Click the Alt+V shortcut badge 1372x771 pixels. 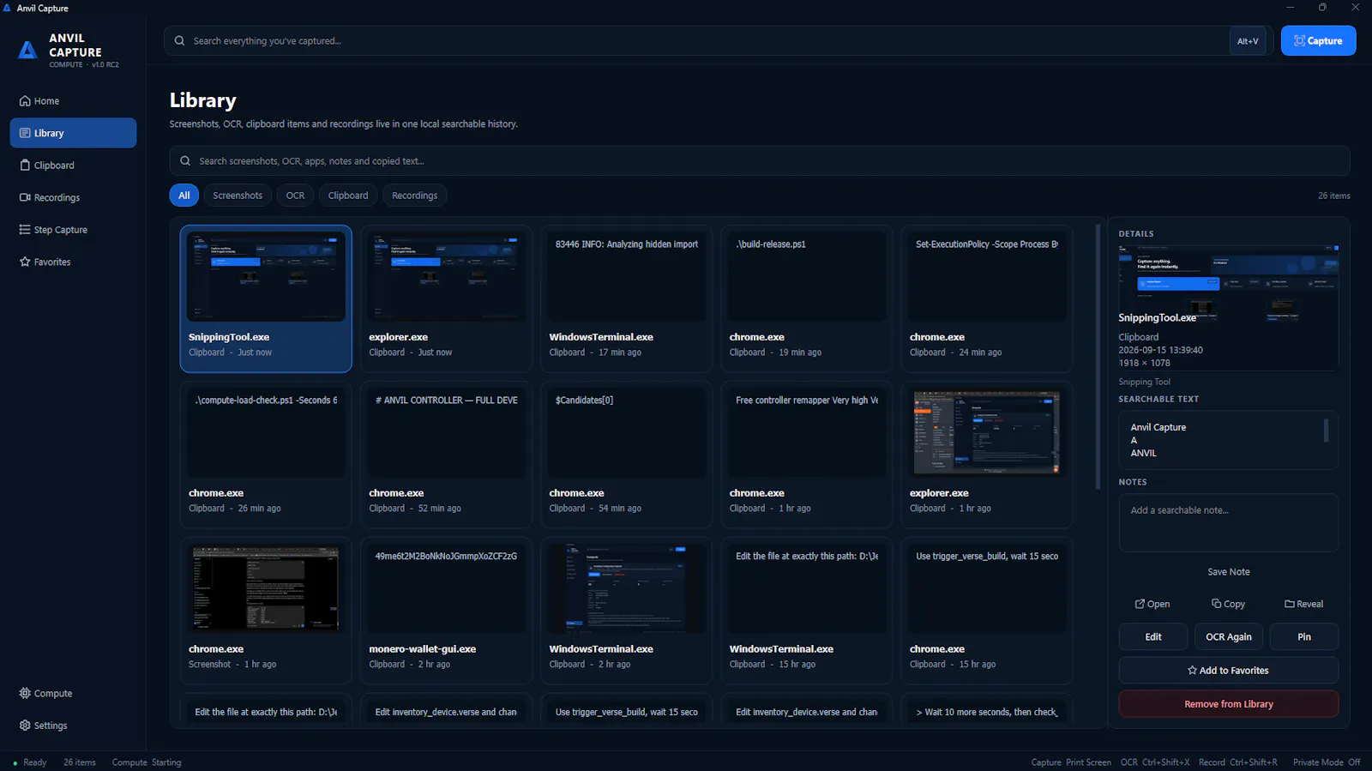click(x=1248, y=41)
